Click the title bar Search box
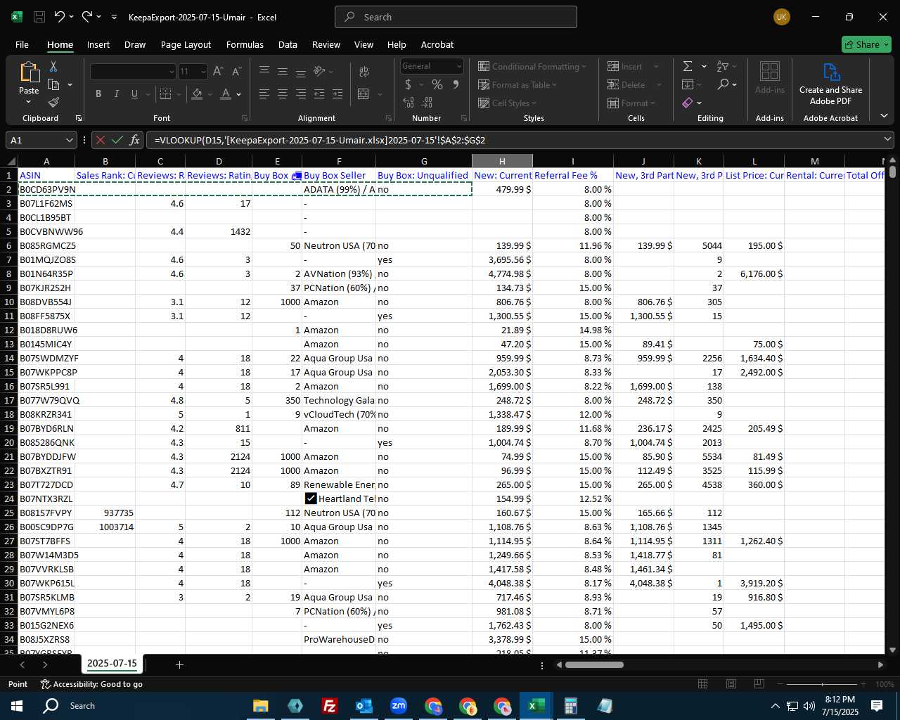 coord(456,17)
